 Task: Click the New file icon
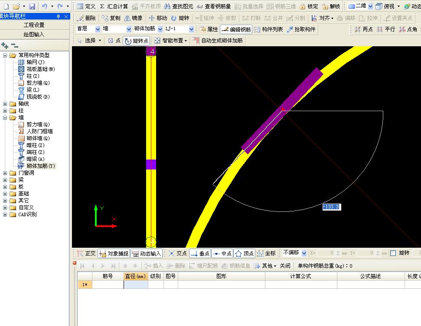[x=6, y=6]
